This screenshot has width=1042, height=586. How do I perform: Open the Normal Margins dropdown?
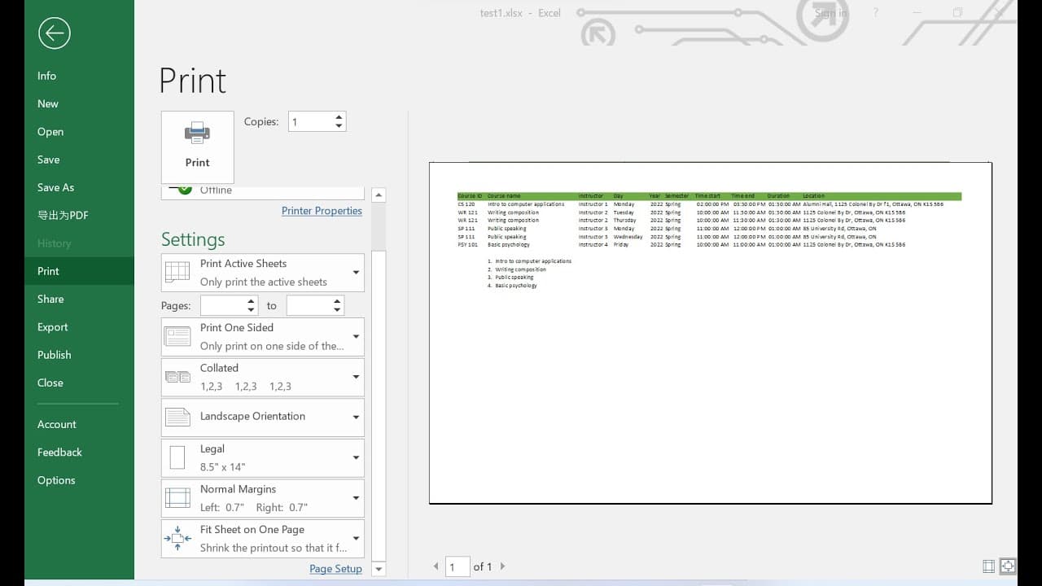(263, 498)
